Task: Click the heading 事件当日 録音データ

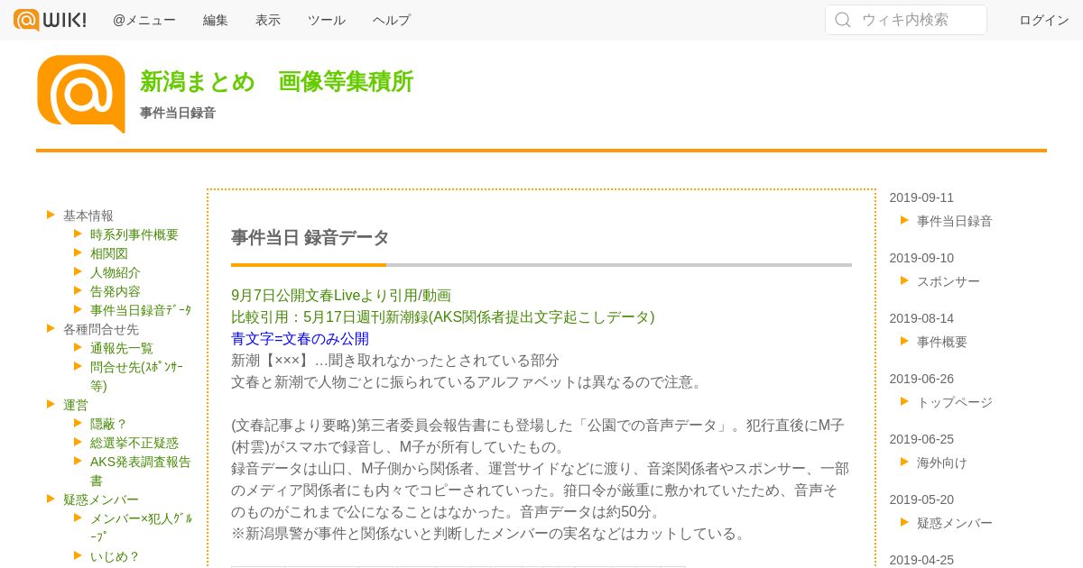Action: click(x=310, y=237)
